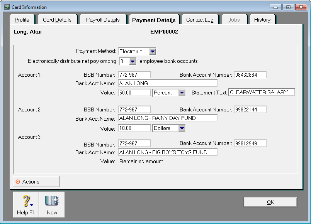This screenshot has height=224, width=311.
Task: Click Account 1 BSB Number field
Action: tap(134, 75)
